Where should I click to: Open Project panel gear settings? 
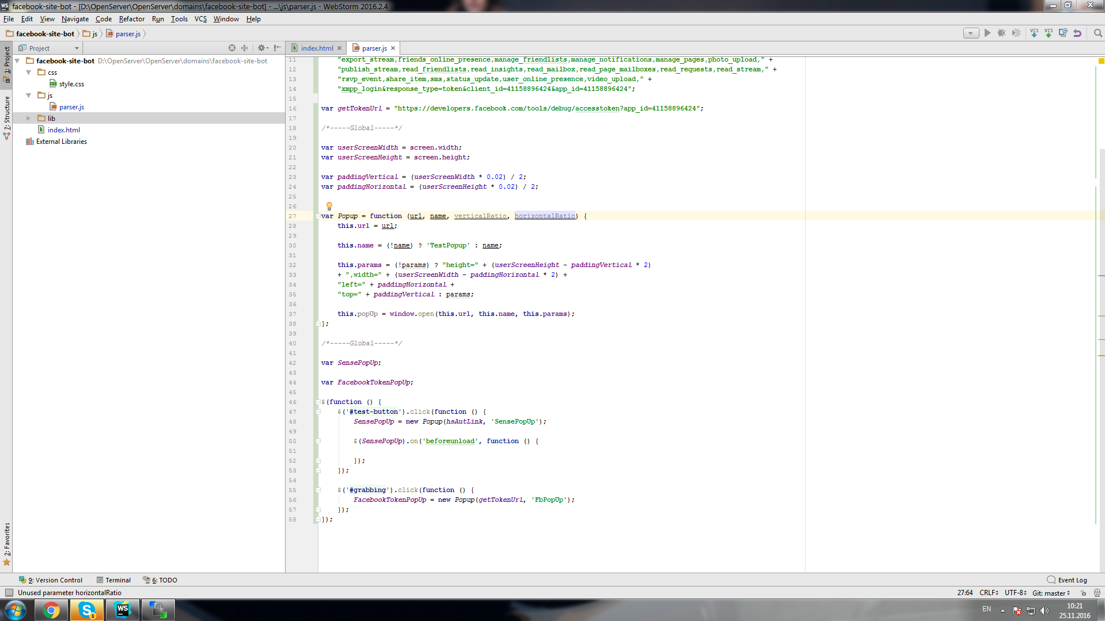point(262,48)
